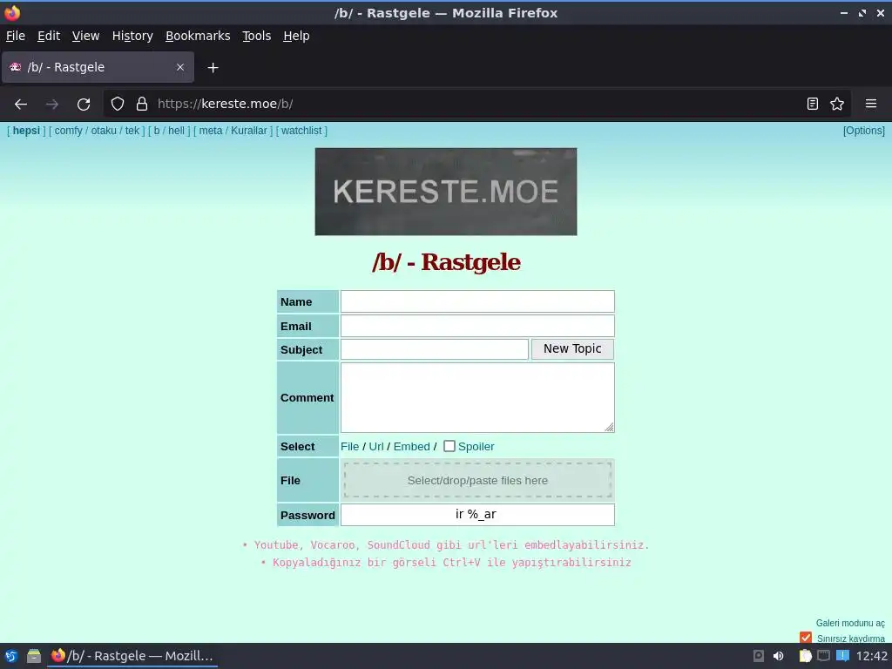Image resolution: width=892 pixels, height=669 pixels.
Task: Click the display tray icon beside the clipboard
Action: tap(824, 656)
